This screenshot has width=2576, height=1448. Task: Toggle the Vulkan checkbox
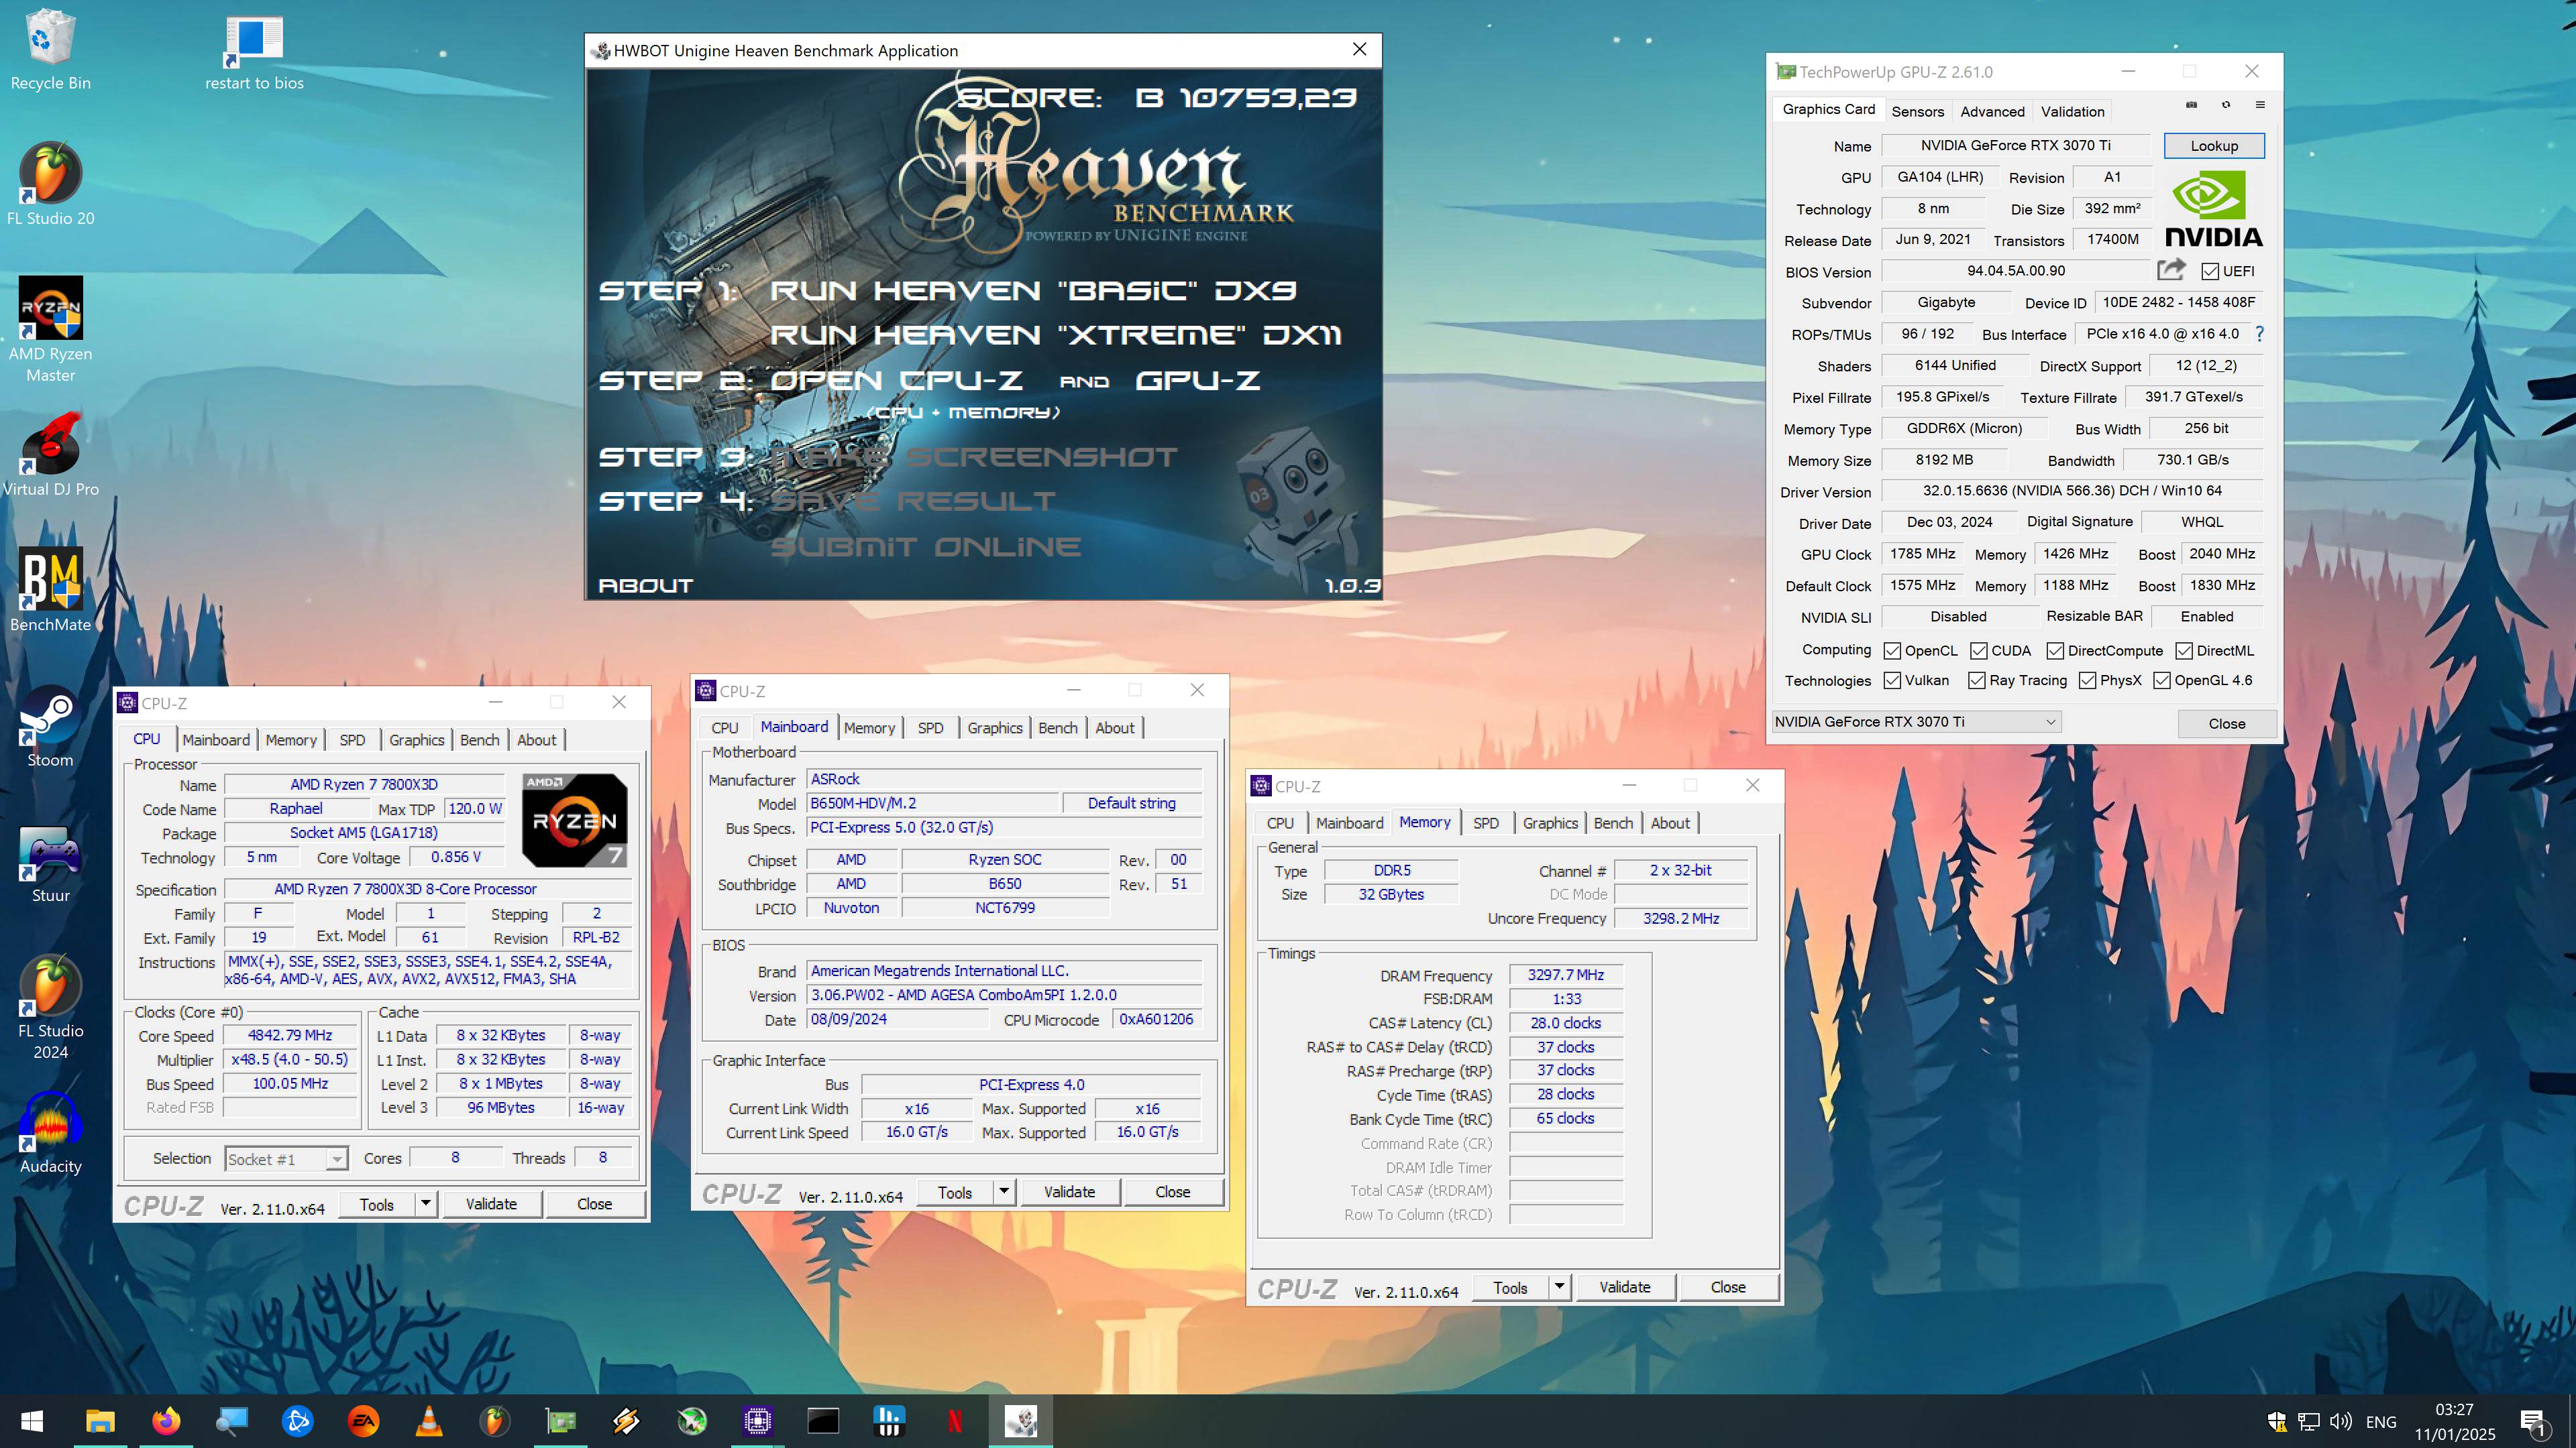click(x=1892, y=680)
